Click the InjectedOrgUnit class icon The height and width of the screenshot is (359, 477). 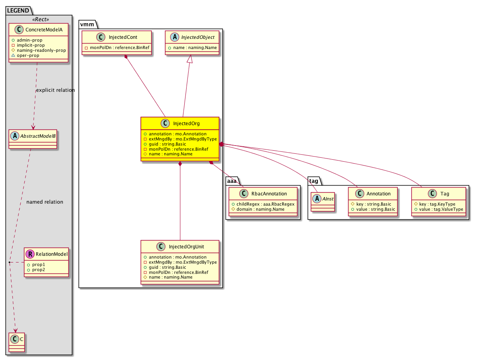point(161,247)
